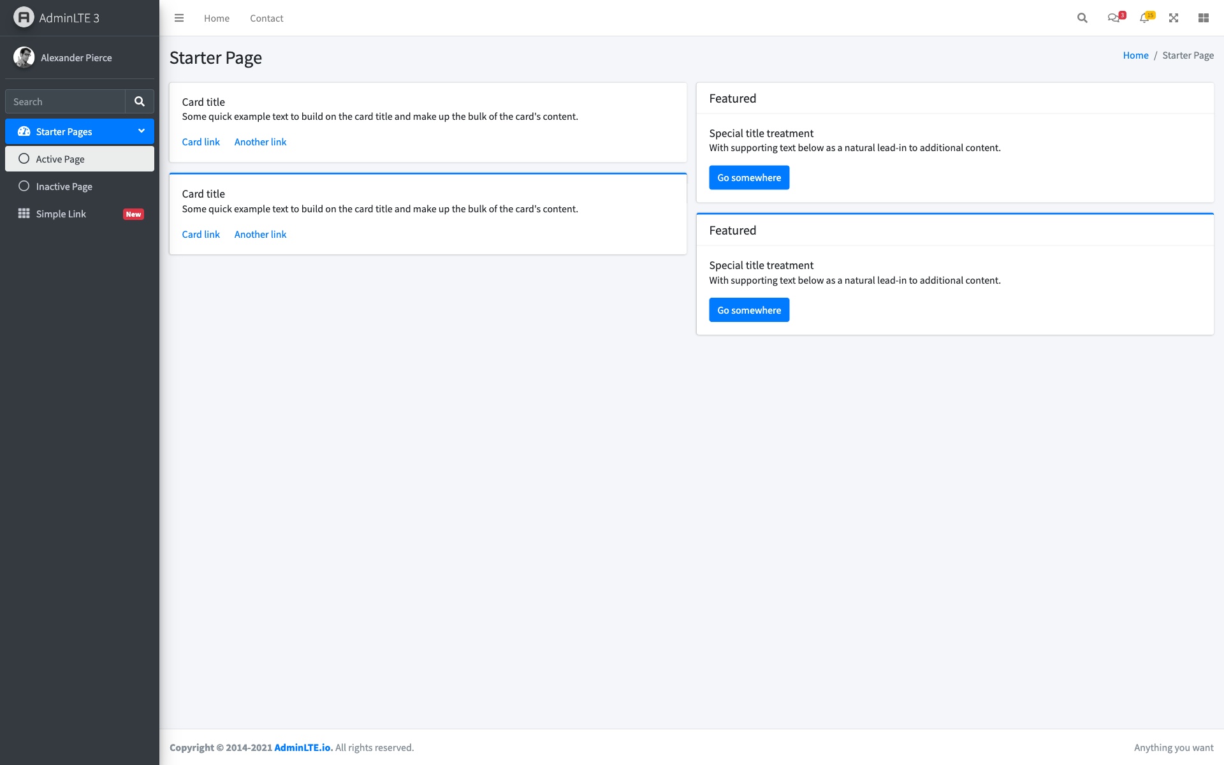The height and width of the screenshot is (765, 1224).
Task: Go to the Home navbar item
Action: coord(217,18)
